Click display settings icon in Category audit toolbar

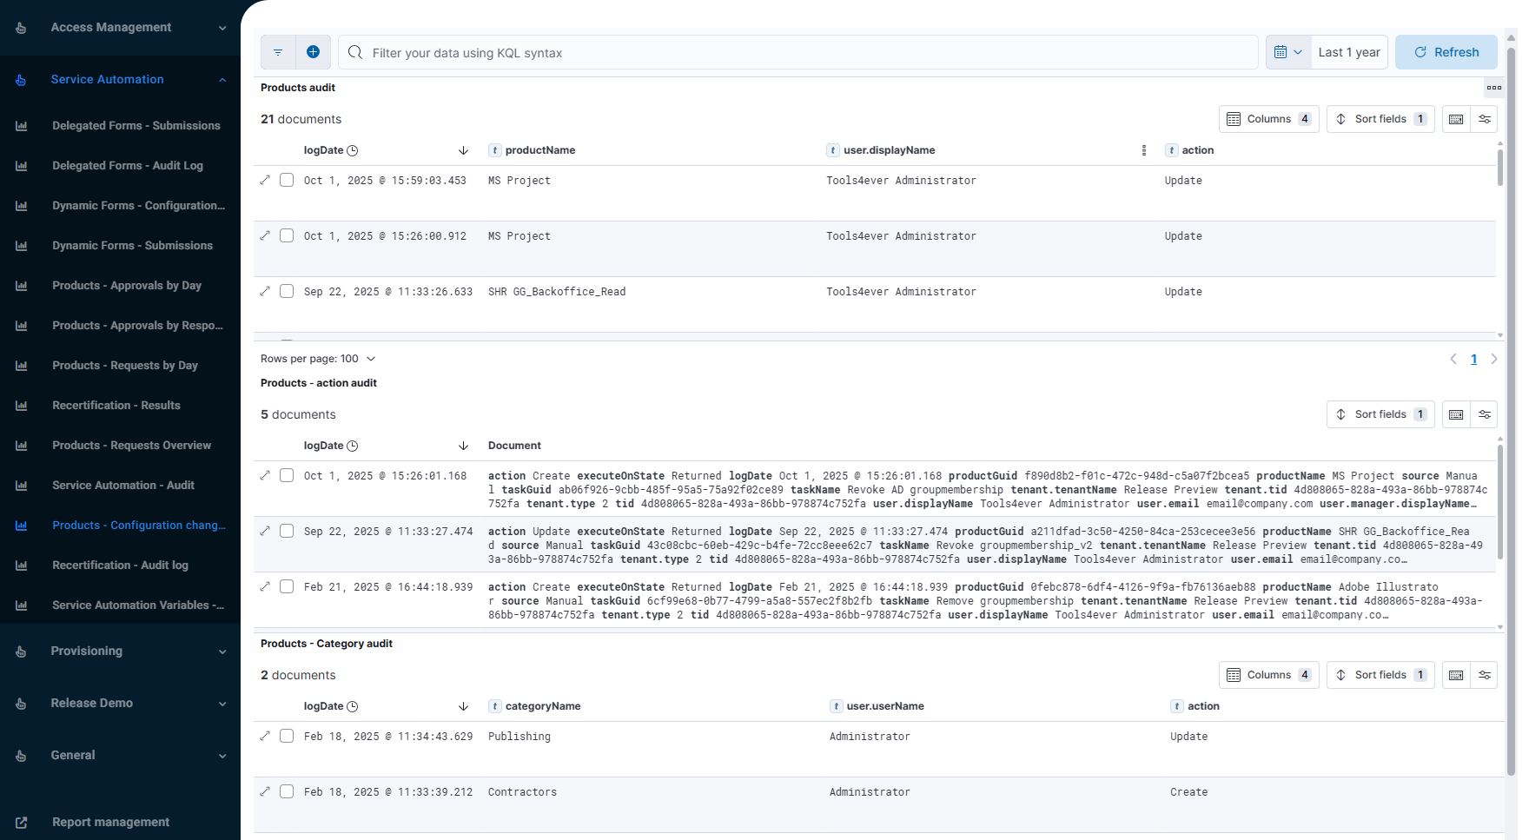[x=1485, y=675]
